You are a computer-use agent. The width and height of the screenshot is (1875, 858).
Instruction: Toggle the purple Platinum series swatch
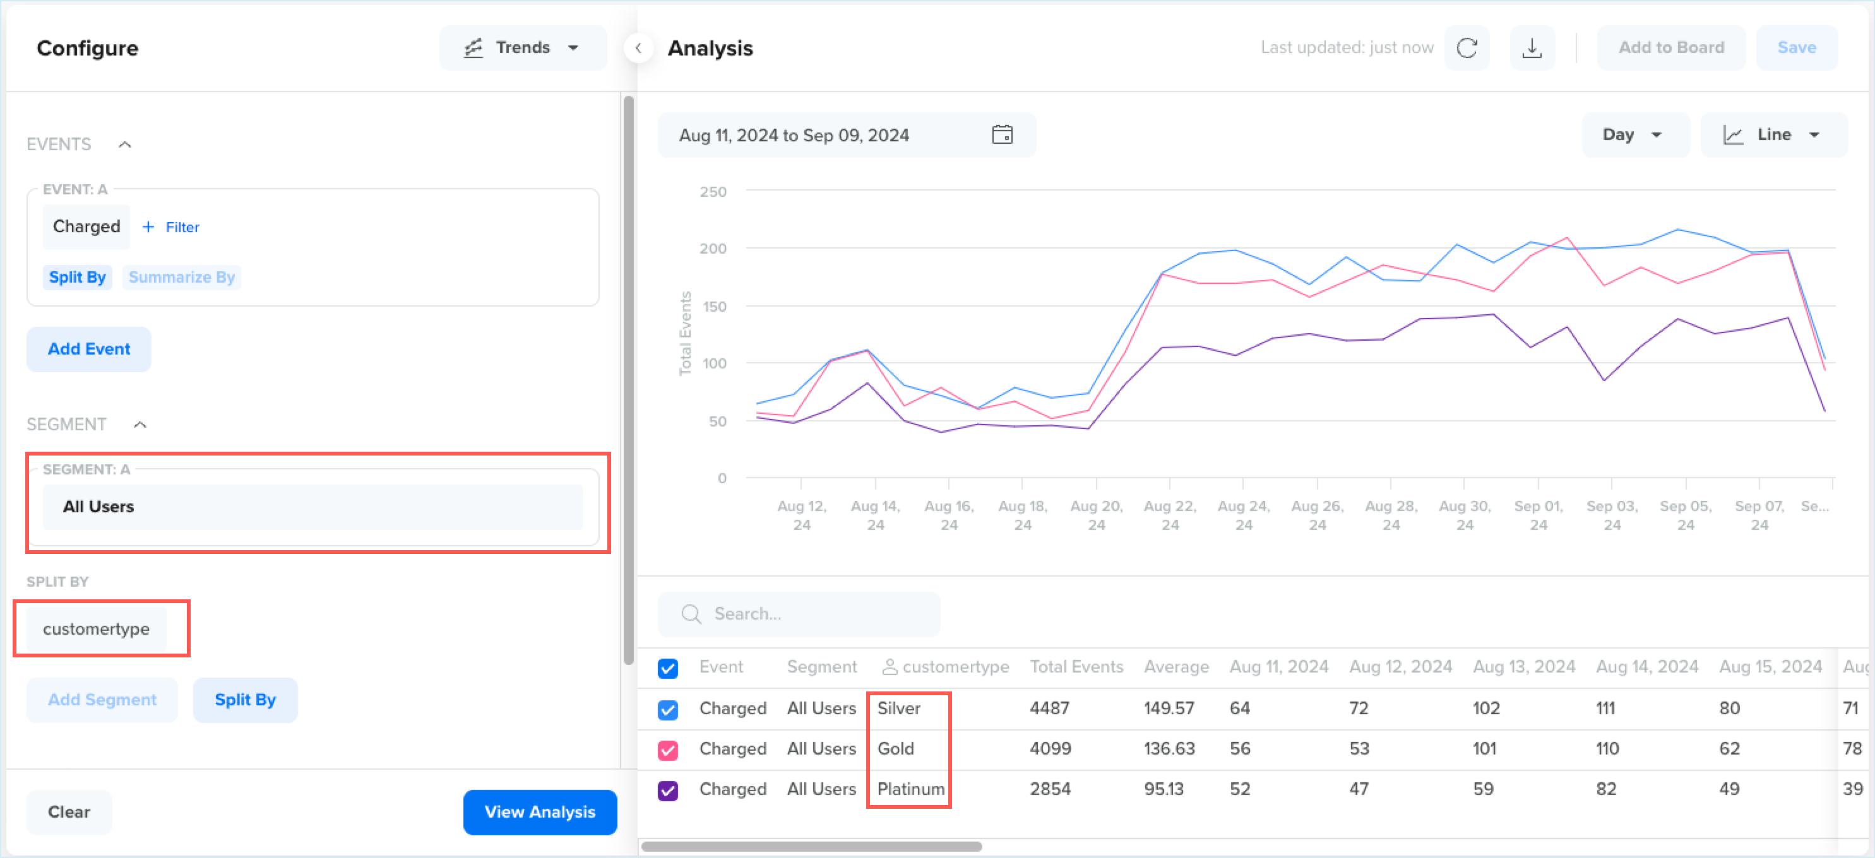pos(667,790)
